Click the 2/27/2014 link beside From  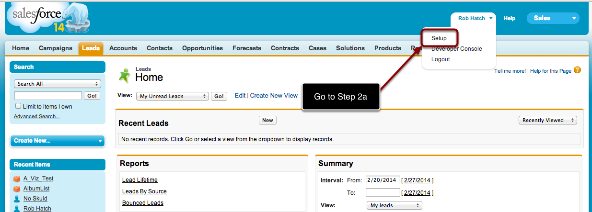point(418,180)
